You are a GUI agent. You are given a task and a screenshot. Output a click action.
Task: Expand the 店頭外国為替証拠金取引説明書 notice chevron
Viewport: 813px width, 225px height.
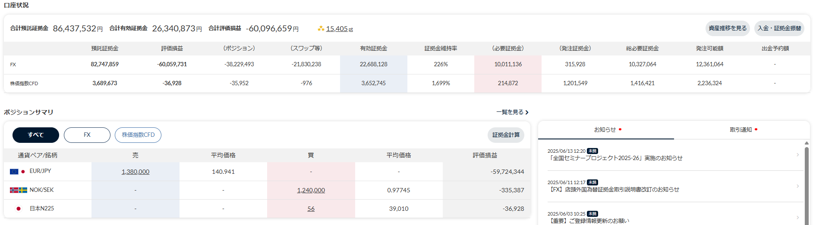click(797, 186)
